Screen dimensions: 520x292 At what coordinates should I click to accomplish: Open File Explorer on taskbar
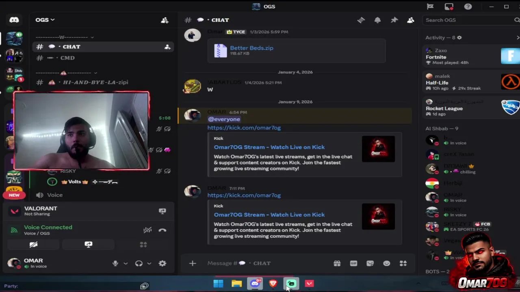click(x=236, y=283)
